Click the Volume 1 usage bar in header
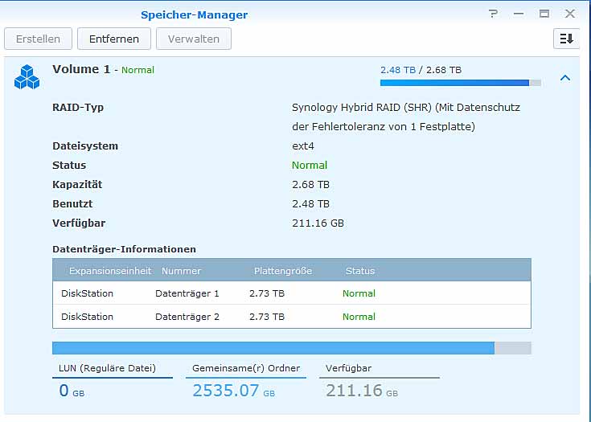 click(460, 82)
